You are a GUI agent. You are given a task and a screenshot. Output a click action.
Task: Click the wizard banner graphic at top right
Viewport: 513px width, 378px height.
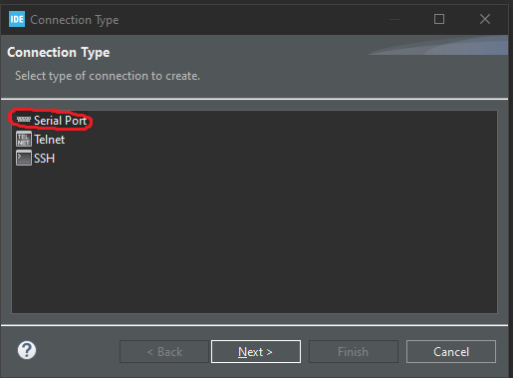point(438,45)
